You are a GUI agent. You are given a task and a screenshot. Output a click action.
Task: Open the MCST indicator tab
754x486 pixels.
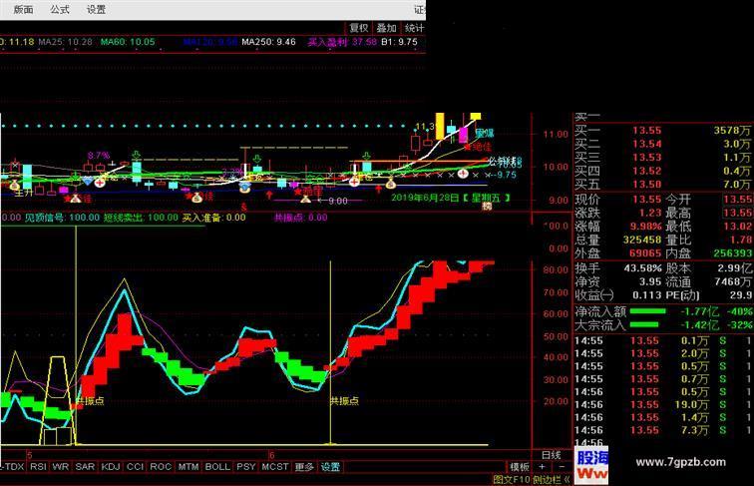tap(275, 467)
